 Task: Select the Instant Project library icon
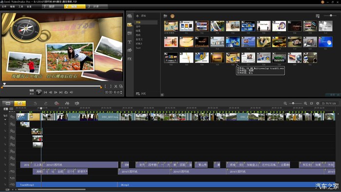pos(130,24)
